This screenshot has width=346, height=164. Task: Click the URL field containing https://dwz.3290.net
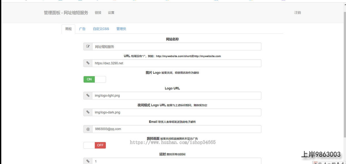coord(176,63)
